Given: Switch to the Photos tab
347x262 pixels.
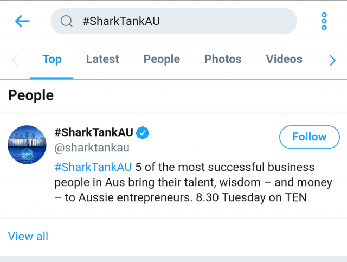Looking at the screenshot, I should (x=223, y=59).
